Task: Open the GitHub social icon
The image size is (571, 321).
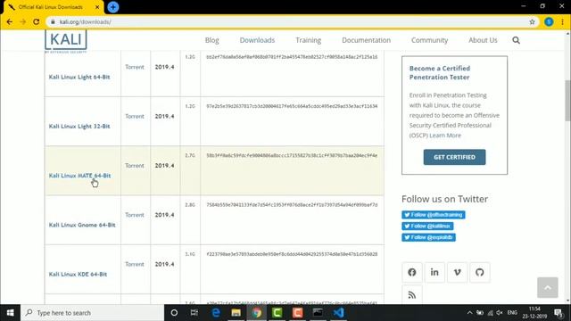Action: coord(480,272)
